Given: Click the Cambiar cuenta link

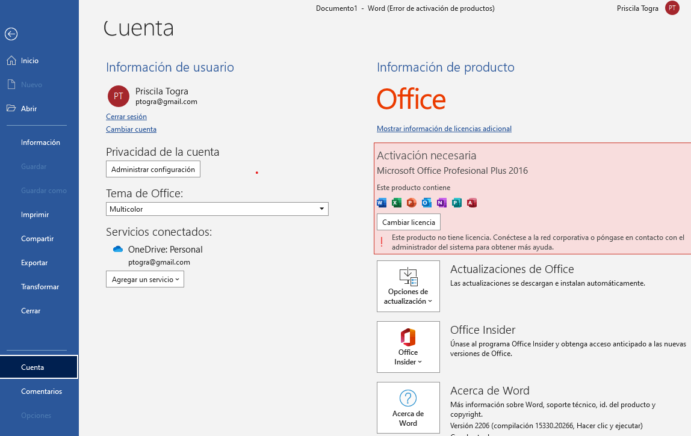Looking at the screenshot, I should 131,129.
